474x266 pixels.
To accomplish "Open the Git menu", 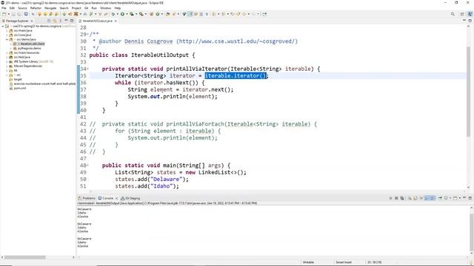I will coord(86,8).
